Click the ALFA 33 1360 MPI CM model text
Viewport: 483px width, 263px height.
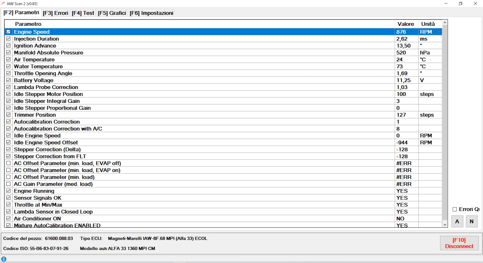pos(131,248)
